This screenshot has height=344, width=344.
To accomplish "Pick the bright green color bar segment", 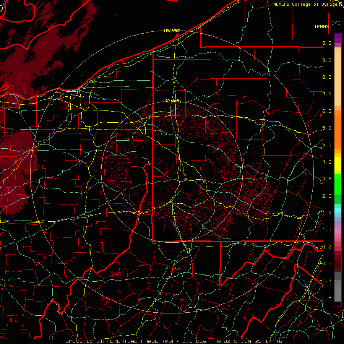I will (x=338, y=184).
